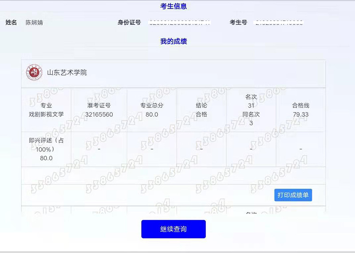The height and width of the screenshot is (253, 355).
Task: Select the 专业总分 score 80.0
Action: (x=152, y=115)
